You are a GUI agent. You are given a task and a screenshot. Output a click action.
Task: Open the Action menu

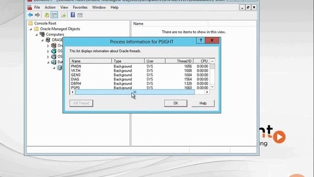tap(50, 7)
